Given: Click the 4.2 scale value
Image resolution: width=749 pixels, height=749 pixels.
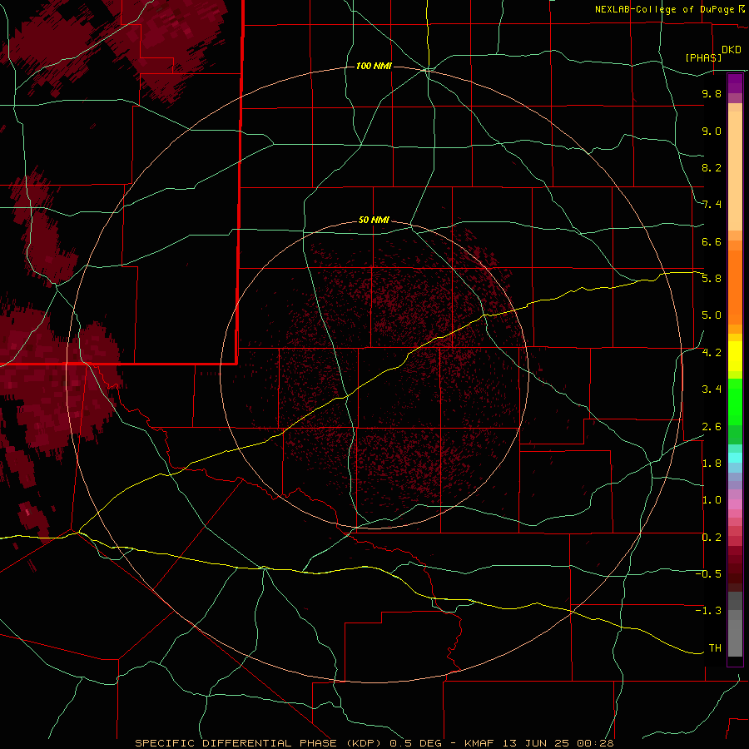Looking at the screenshot, I should (x=712, y=353).
